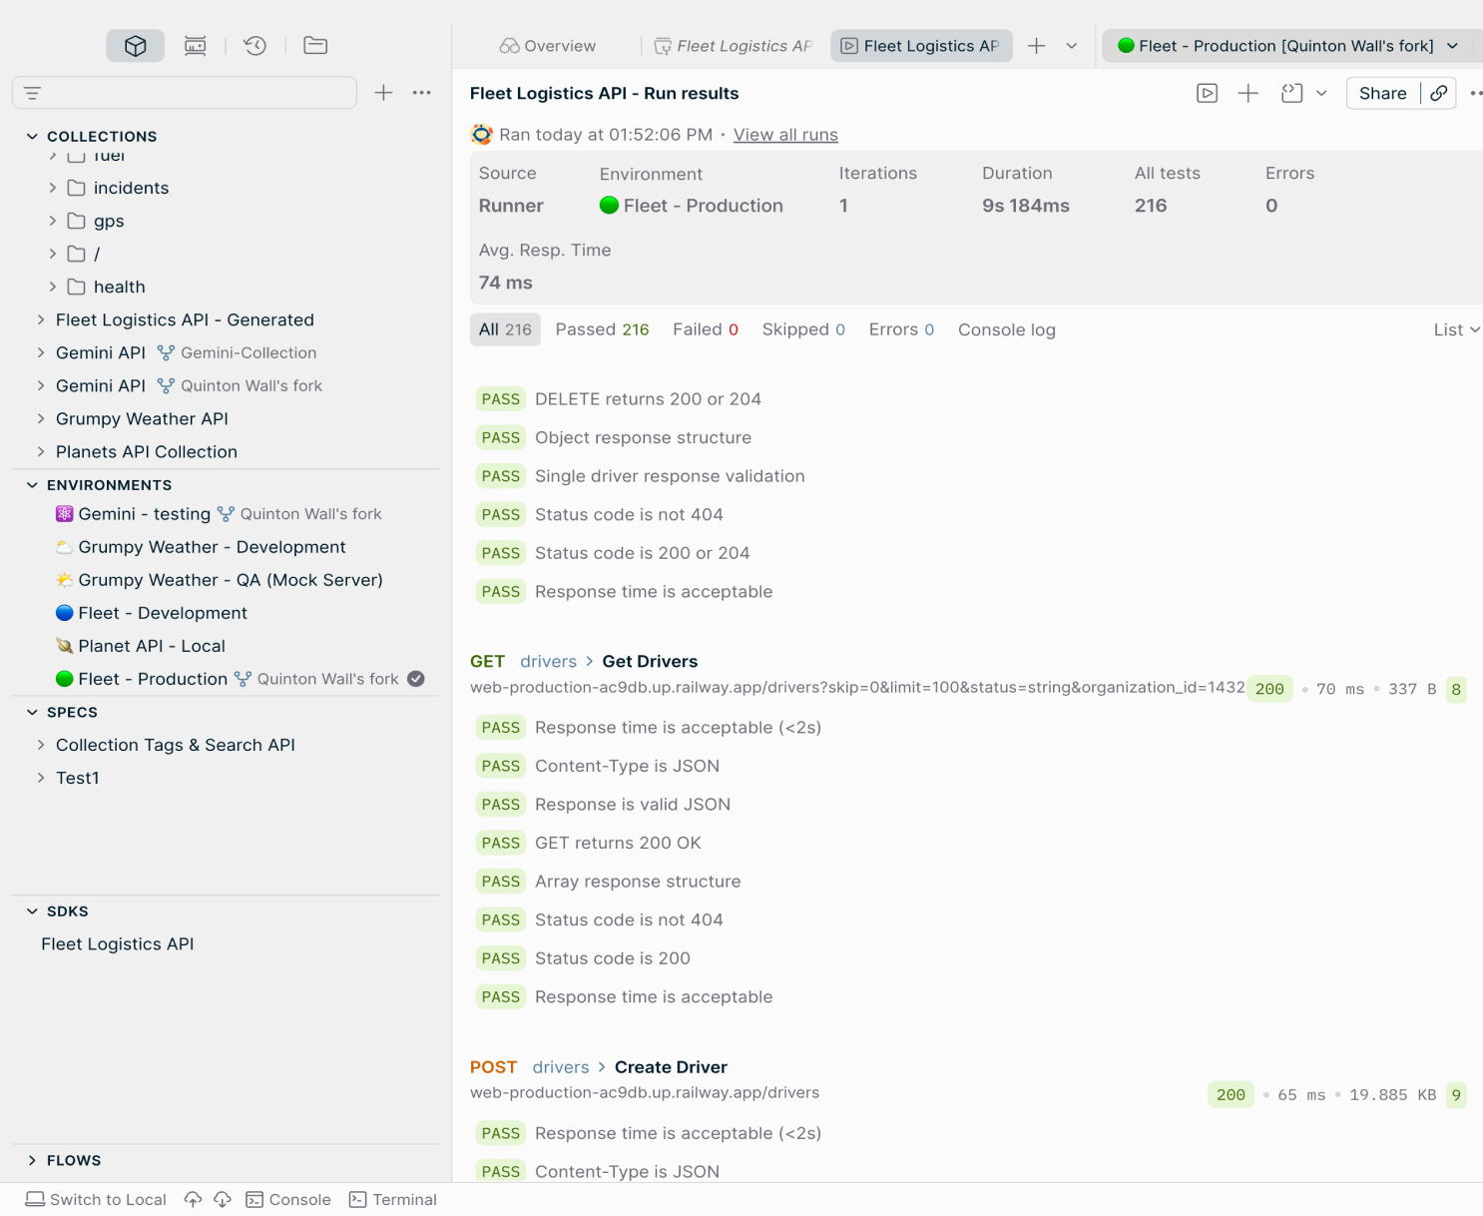Click the incidents folder icon
The image size is (1483, 1216).
76,188
